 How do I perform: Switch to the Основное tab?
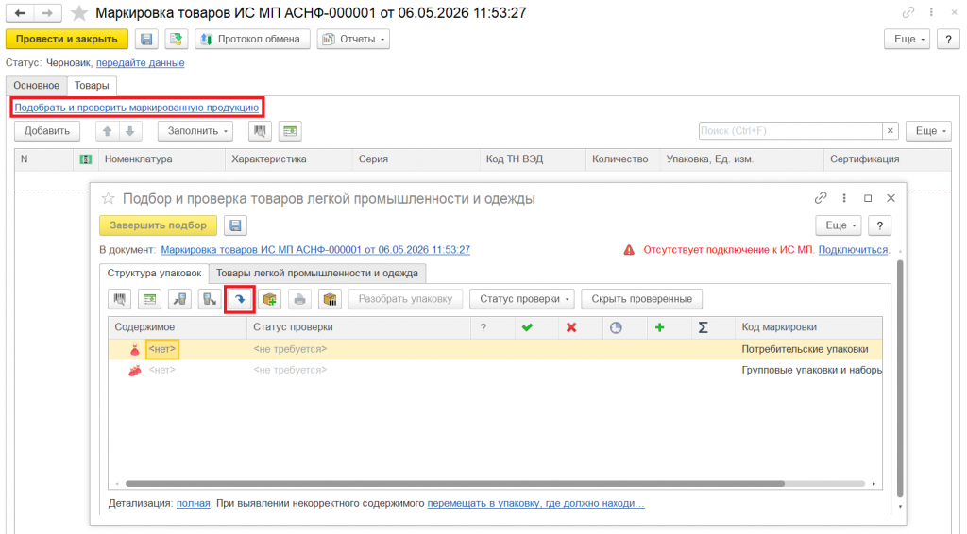coord(37,86)
